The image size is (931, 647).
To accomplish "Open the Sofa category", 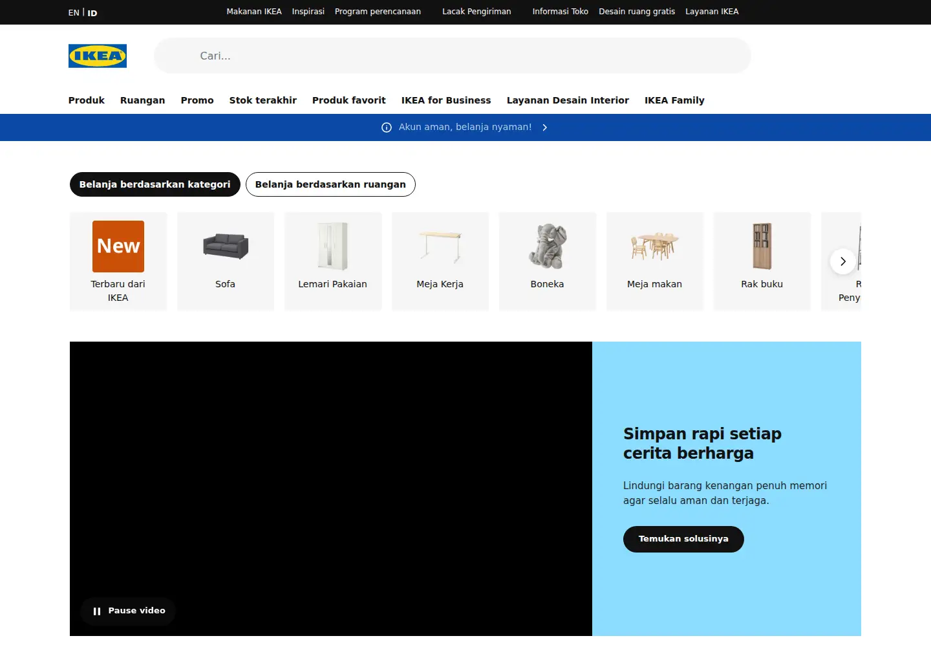I will 226,261.
